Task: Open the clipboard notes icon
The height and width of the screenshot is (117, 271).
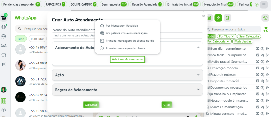Action: tap(227, 18)
